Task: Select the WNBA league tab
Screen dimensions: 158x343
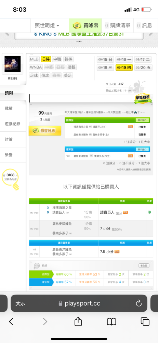Action: pos(36,67)
